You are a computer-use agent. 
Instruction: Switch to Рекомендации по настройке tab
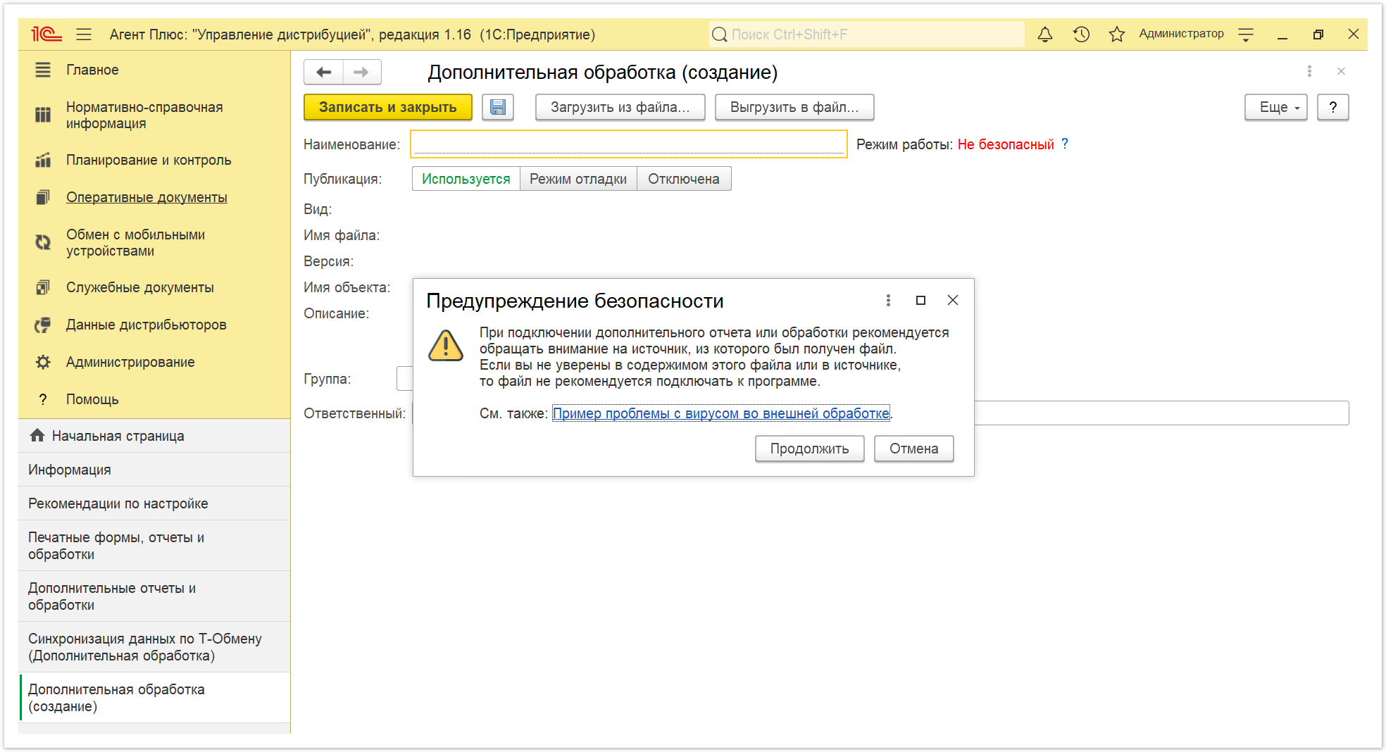pyautogui.click(x=154, y=503)
